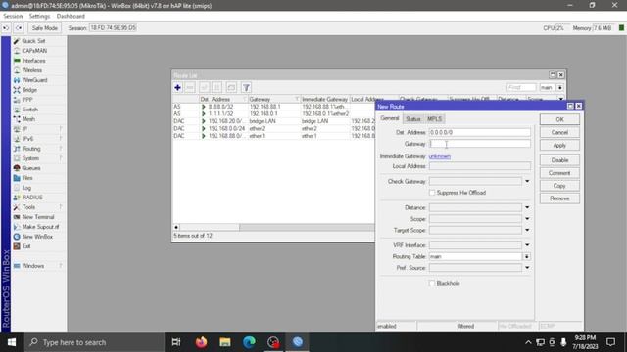Image resolution: width=627 pixels, height=352 pixels.
Task: Open CAPsMAN menu item
Action: coord(34,51)
